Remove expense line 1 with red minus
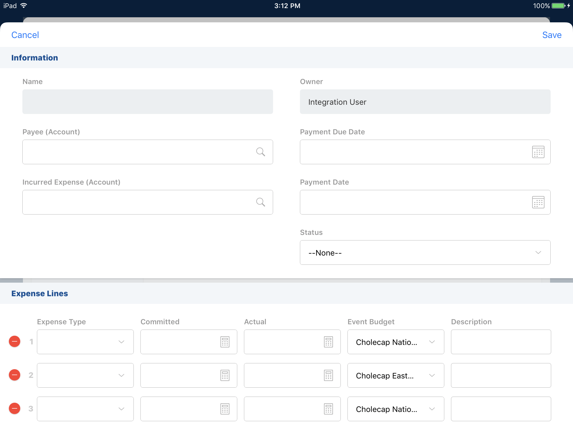 [x=15, y=341]
